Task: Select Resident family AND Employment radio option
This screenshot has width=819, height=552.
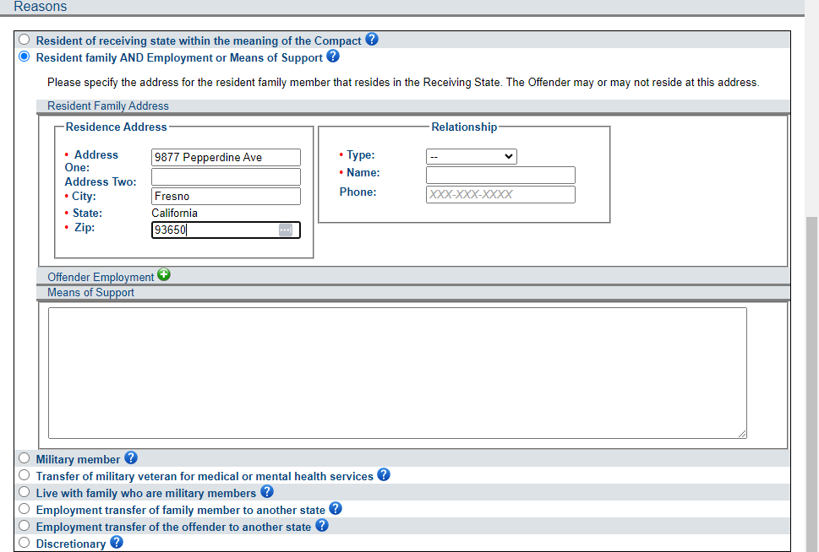Action: 24,57
